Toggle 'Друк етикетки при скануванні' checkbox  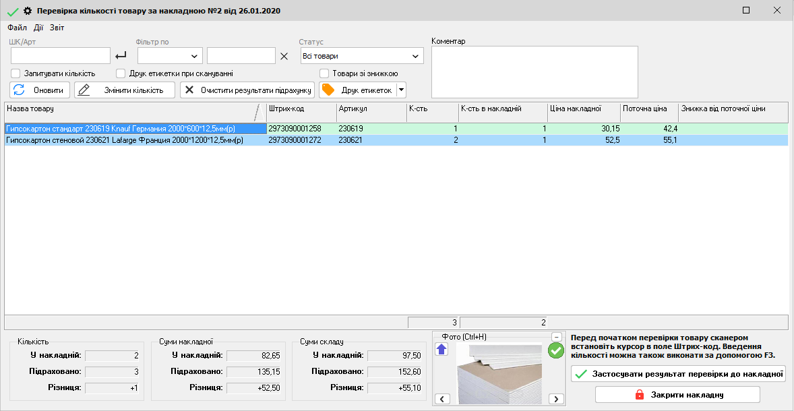pyautogui.click(x=121, y=73)
